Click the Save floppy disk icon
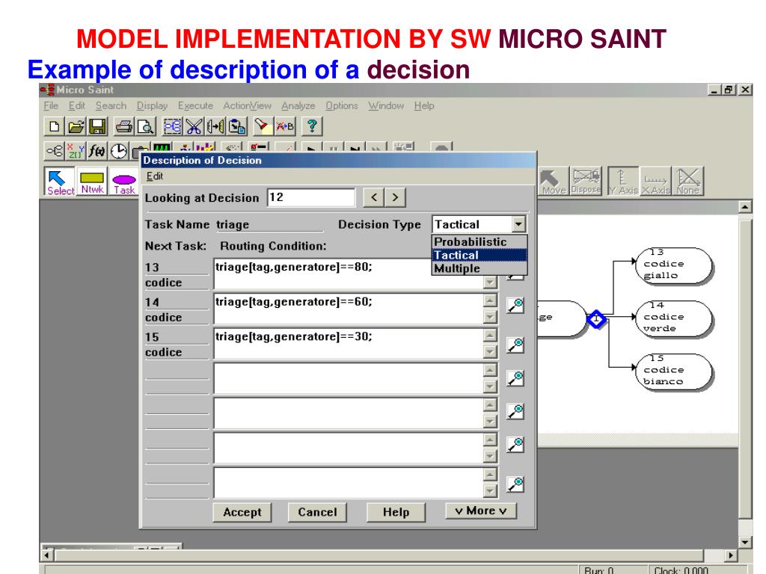The width and height of the screenshot is (766, 574). (98, 127)
